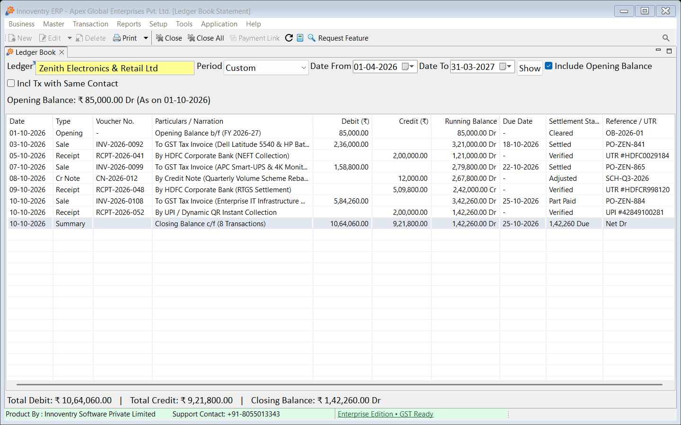681x425 pixels.
Task: Click the horizontal scrollbar of the table
Action: click(x=339, y=385)
